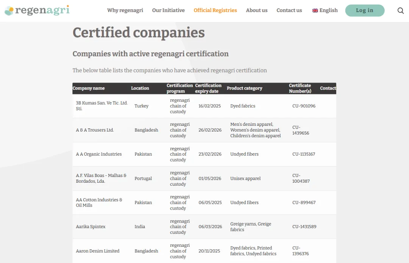Click certificate number CU-1004387
The height and width of the screenshot is (263, 409).
click(x=301, y=178)
